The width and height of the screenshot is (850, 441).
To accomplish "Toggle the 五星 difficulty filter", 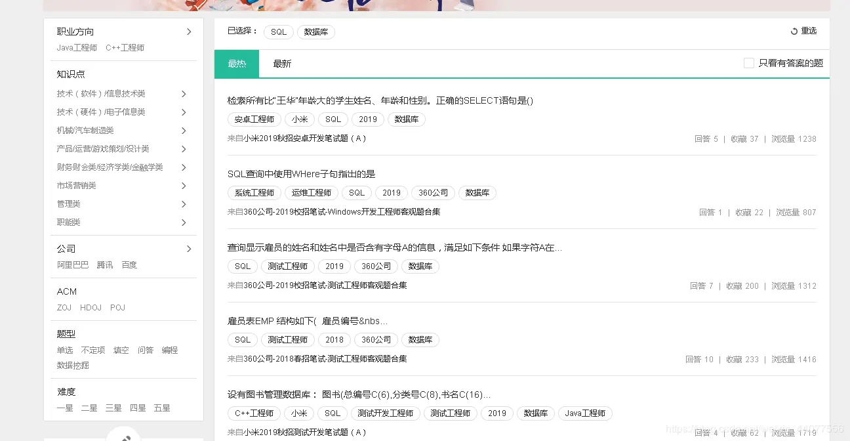I will (161, 408).
